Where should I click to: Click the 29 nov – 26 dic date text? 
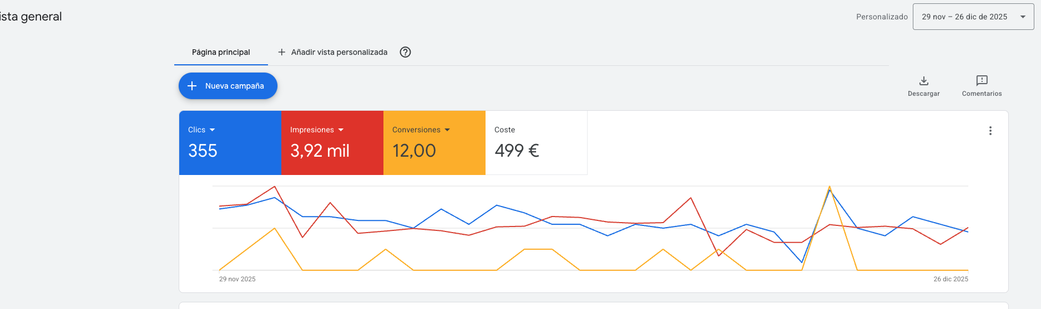pyautogui.click(x=964, y=17)
